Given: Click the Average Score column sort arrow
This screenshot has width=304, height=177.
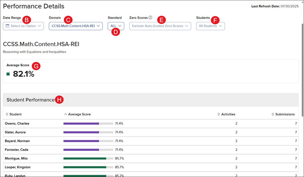Looking at the screenshot, I should pos(65,114).
